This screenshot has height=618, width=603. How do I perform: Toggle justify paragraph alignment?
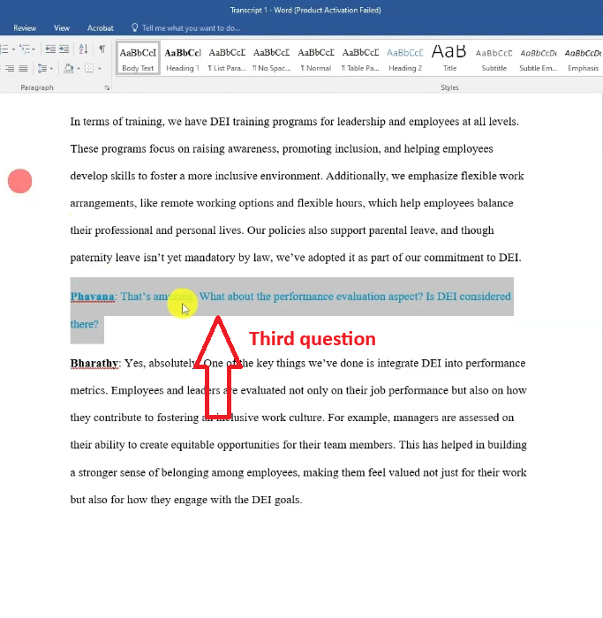click(23, 69)
